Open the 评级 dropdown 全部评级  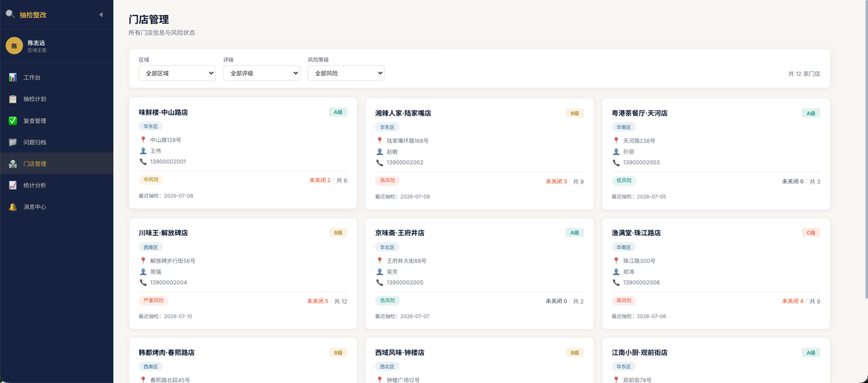pos(262,73)
